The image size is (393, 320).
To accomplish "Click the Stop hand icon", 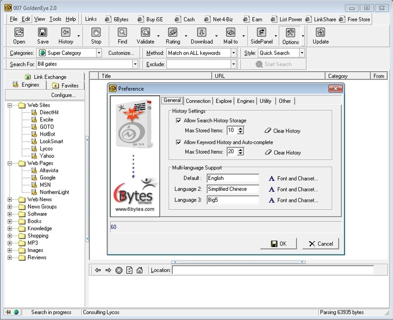I will click(96, 32).
